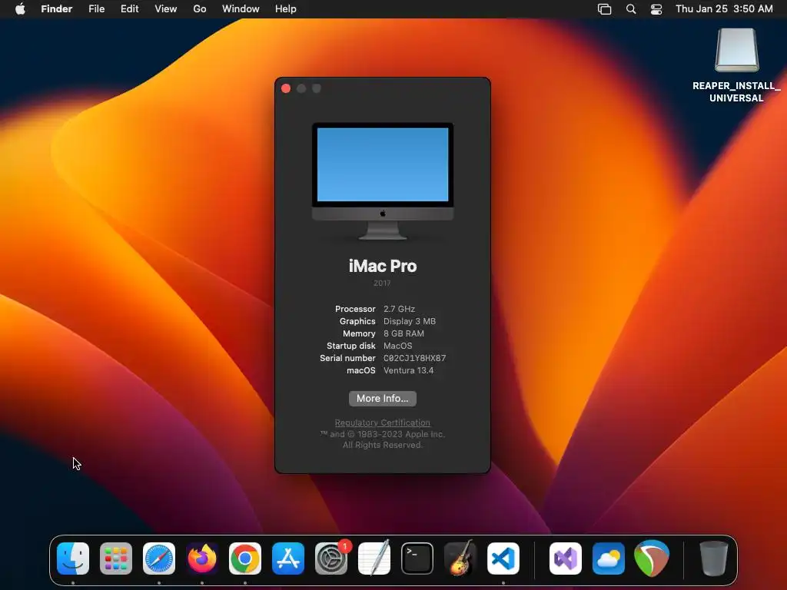Open the View menu

166,9
